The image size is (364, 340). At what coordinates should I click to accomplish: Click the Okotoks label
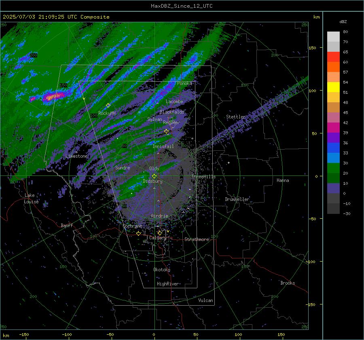[x=162, y=270]
